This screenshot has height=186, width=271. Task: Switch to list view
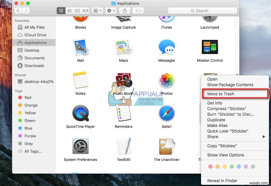coord(69,11)
